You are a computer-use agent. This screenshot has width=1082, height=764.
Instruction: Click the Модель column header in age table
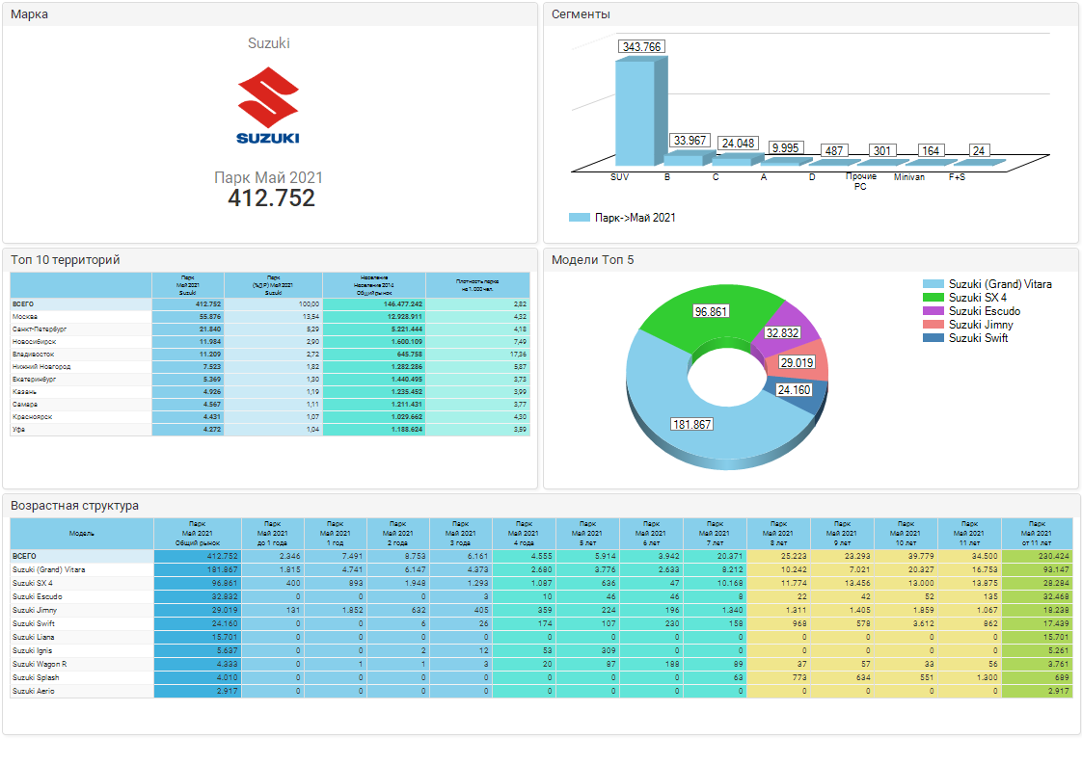click(82, 533)
